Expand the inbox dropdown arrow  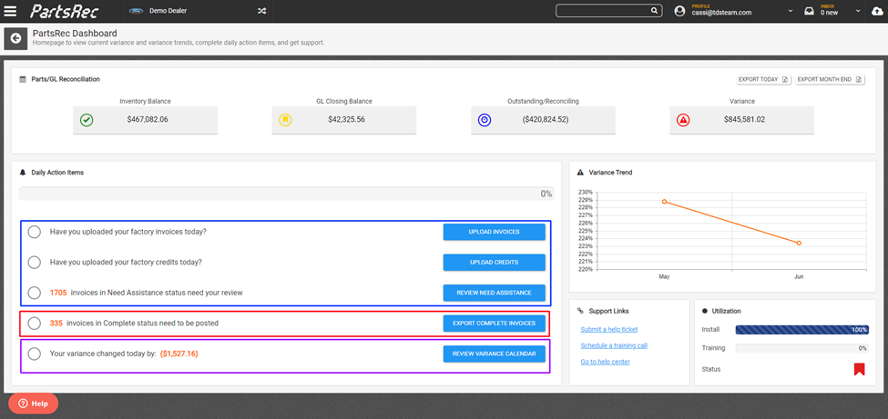pyautogui.click(x=859, y=11)
